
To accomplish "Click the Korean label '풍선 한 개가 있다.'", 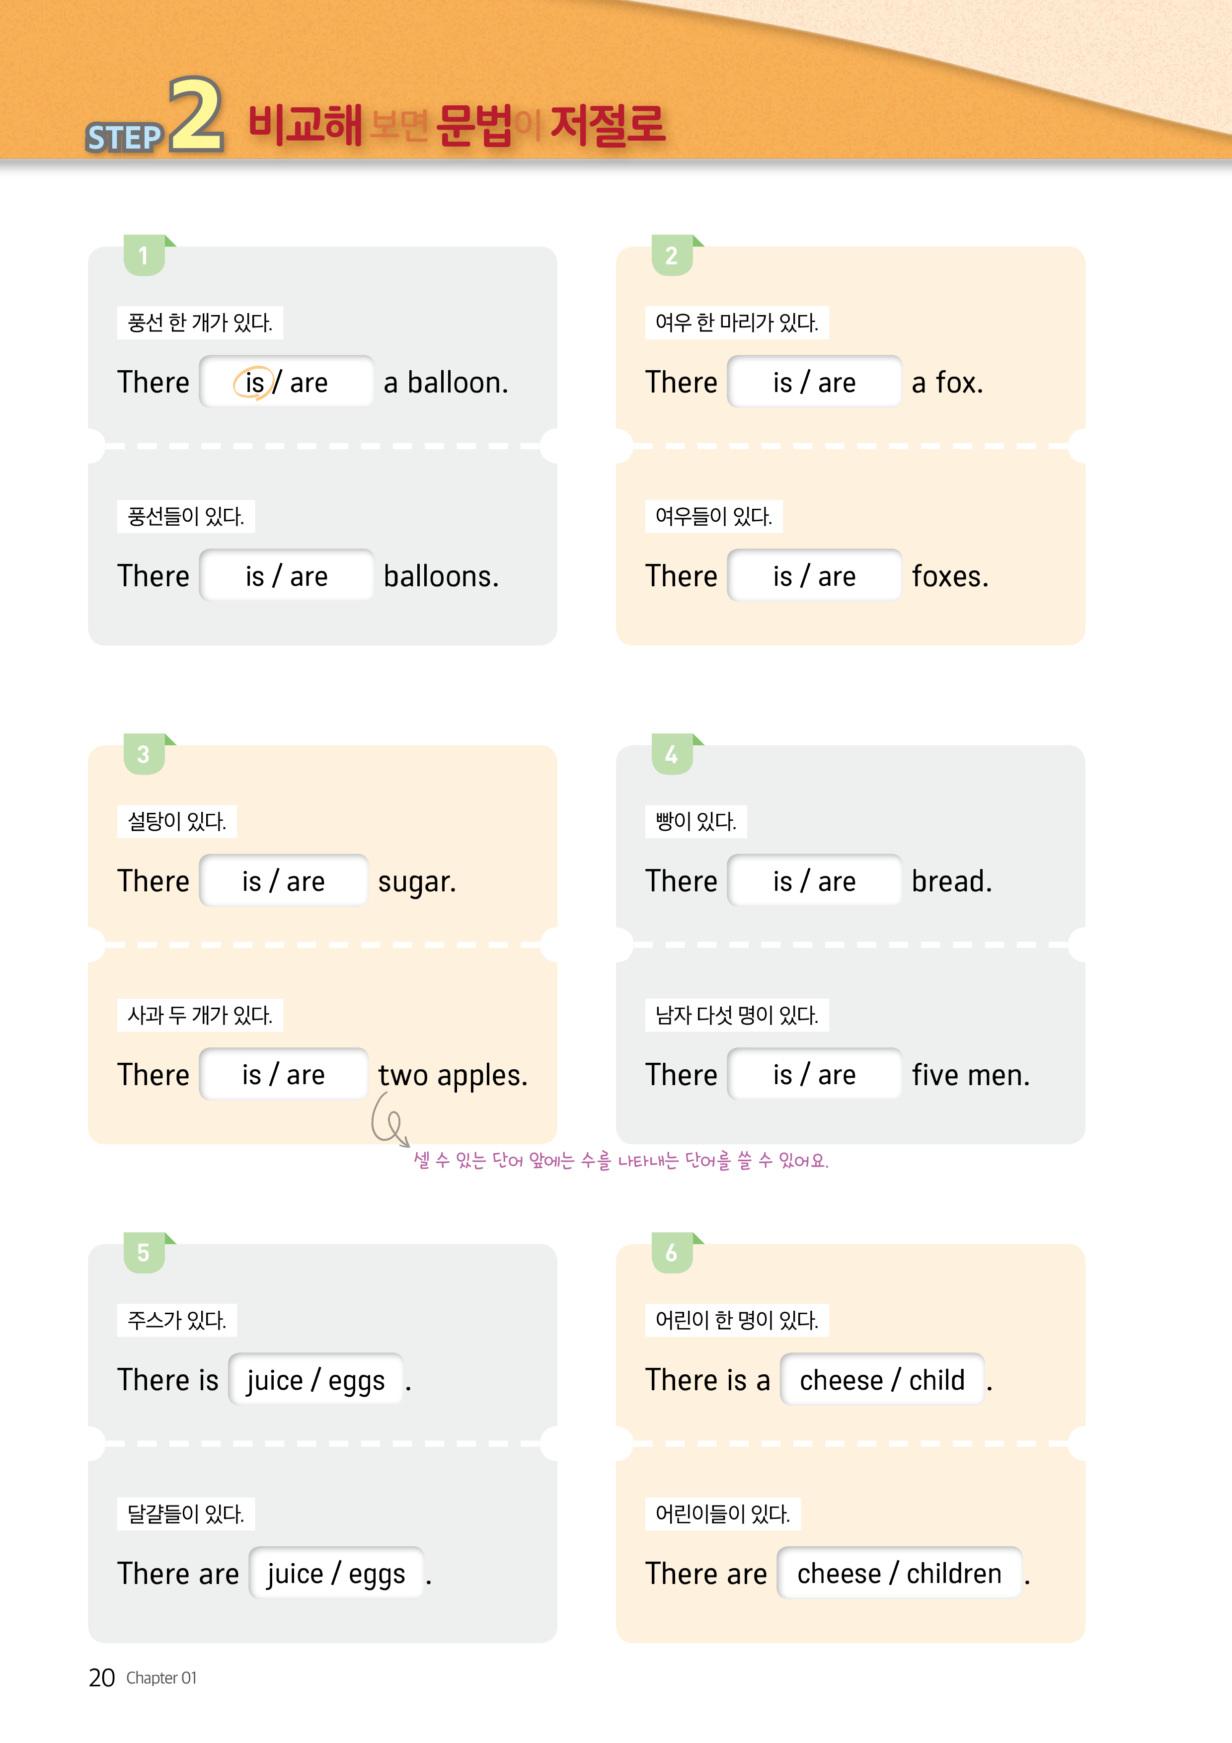I will click(x=200, y=322).
